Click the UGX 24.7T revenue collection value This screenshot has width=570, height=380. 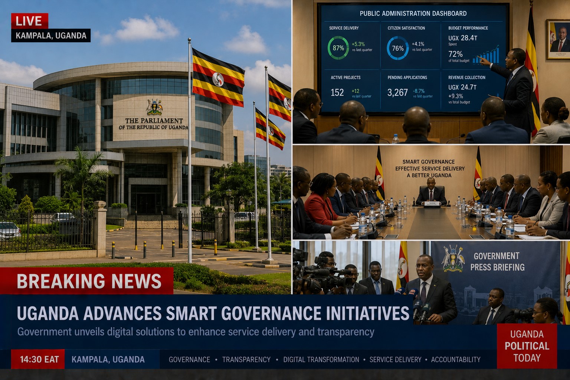click(x=462, y=87)
